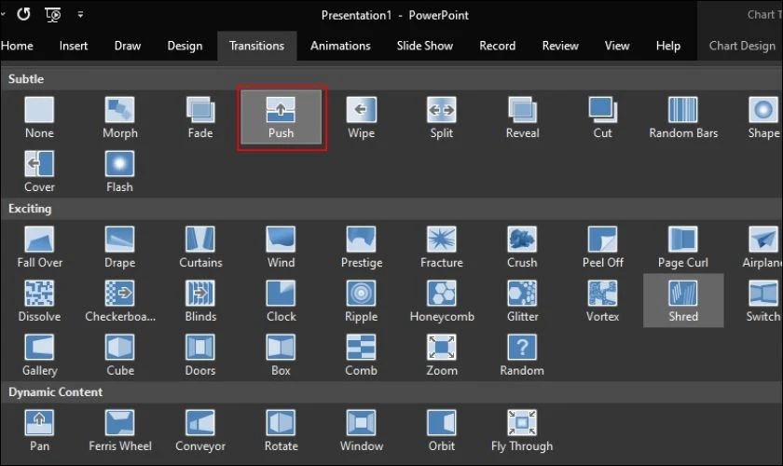Choose the Switch transition
783x466 pixels.
tap(763, 301)
